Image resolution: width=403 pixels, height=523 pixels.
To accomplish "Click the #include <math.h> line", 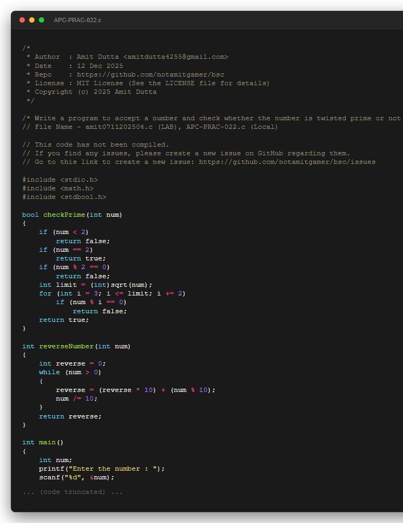I will click(x=58, y=188).
